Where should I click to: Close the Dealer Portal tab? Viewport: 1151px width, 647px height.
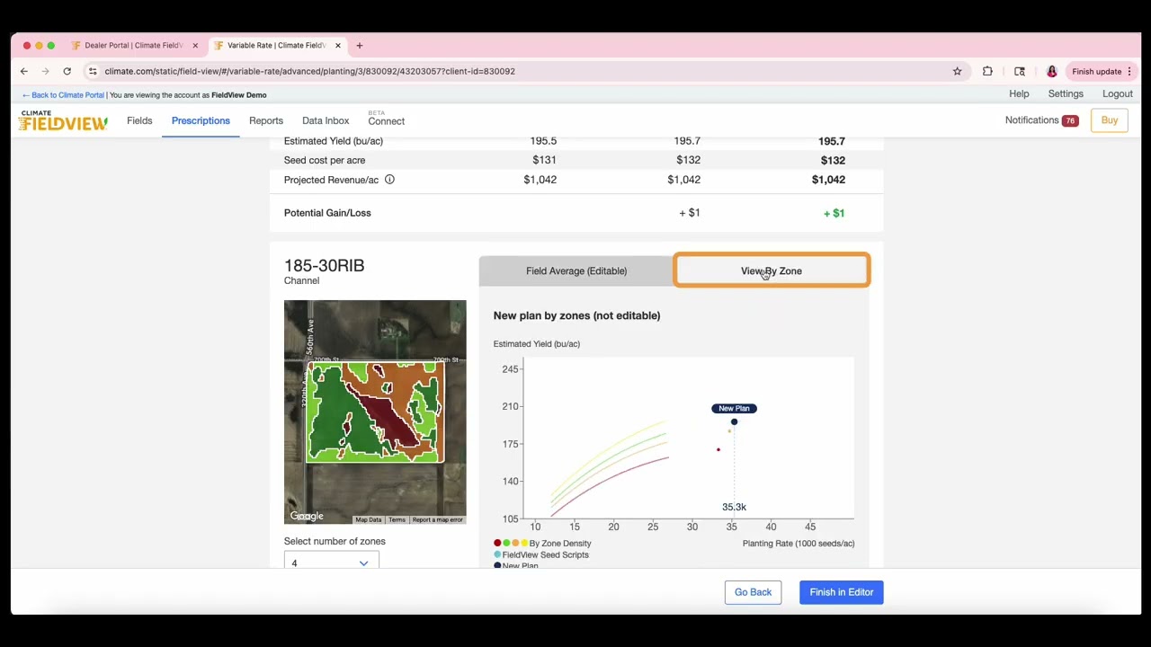(195, 45)
